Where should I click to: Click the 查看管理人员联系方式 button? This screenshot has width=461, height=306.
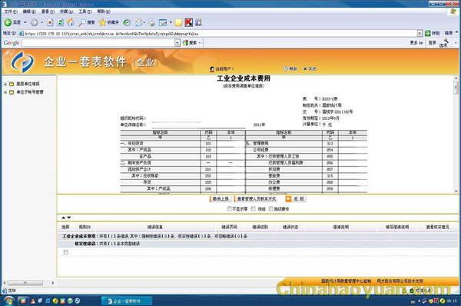pos(256,199)
